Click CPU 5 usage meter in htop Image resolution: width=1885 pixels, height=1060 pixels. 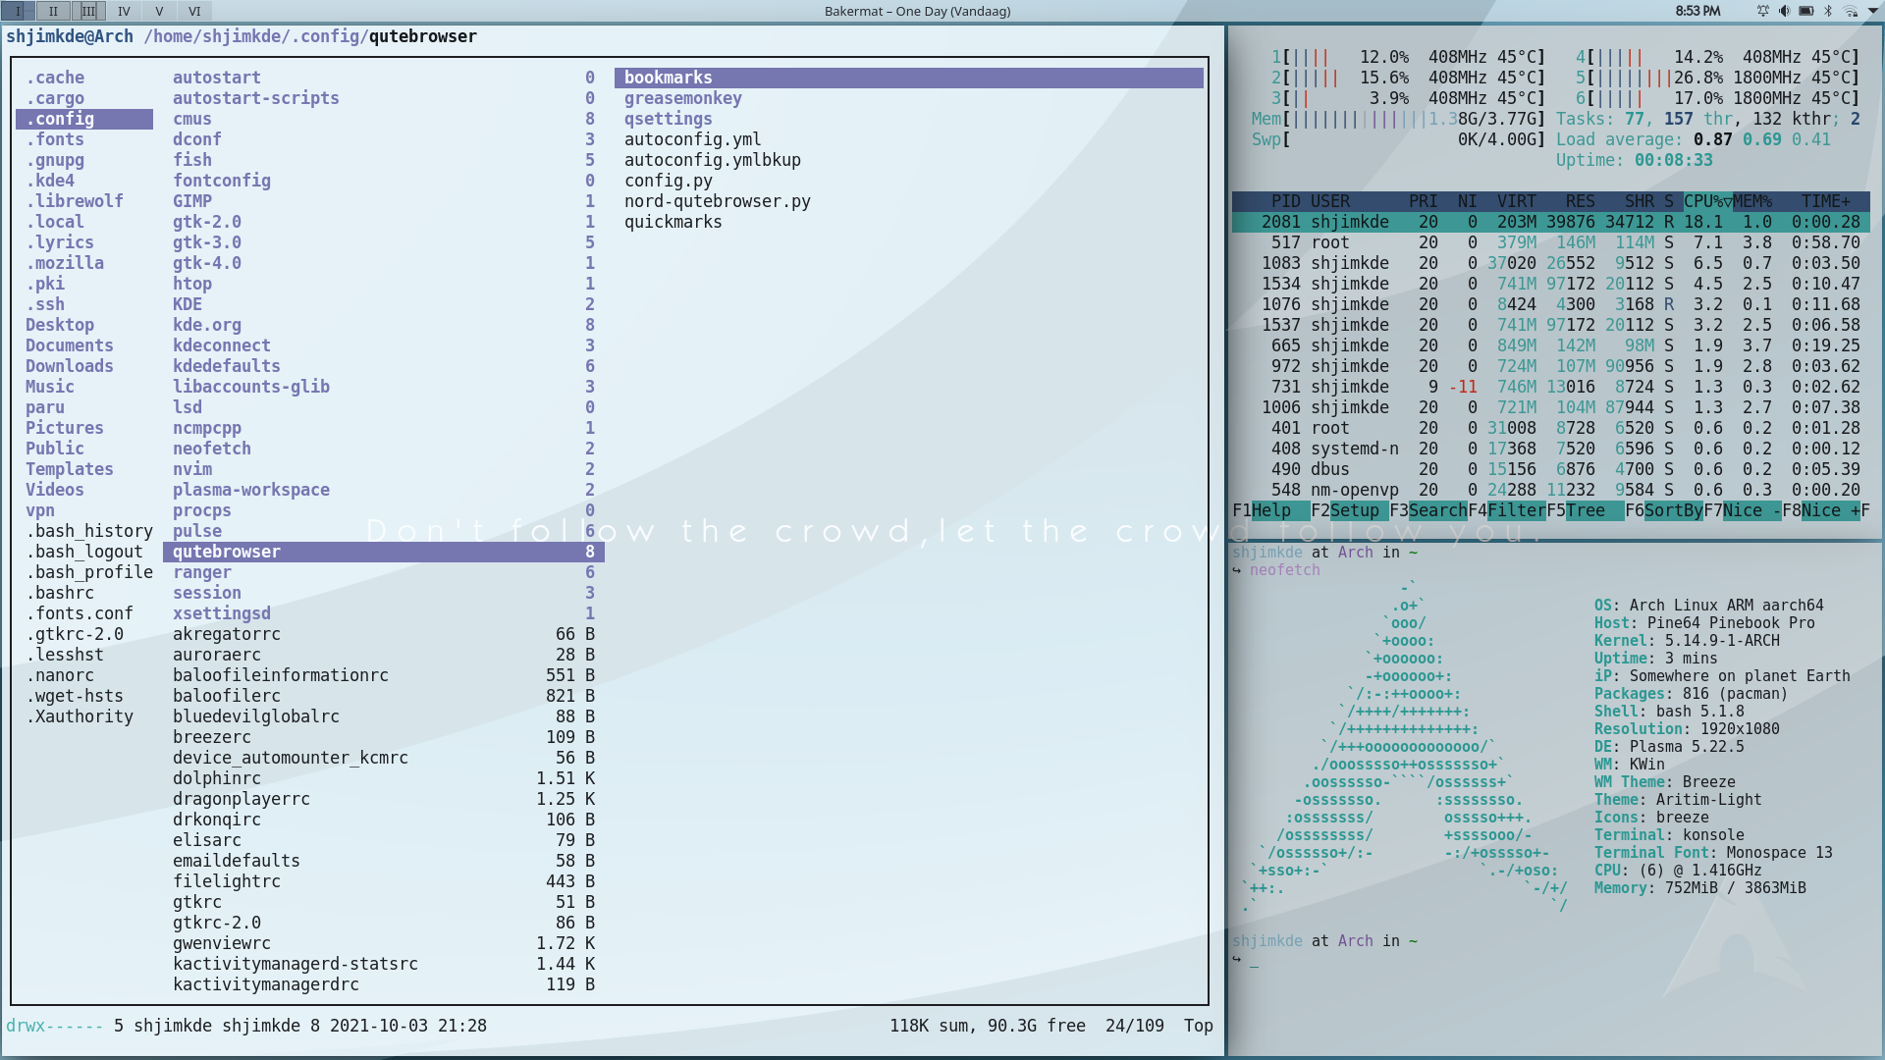coord(1718,78)
